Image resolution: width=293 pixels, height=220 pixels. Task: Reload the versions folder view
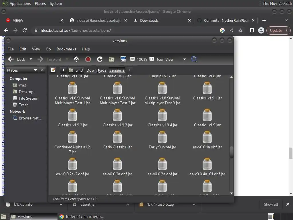point(100,59)
